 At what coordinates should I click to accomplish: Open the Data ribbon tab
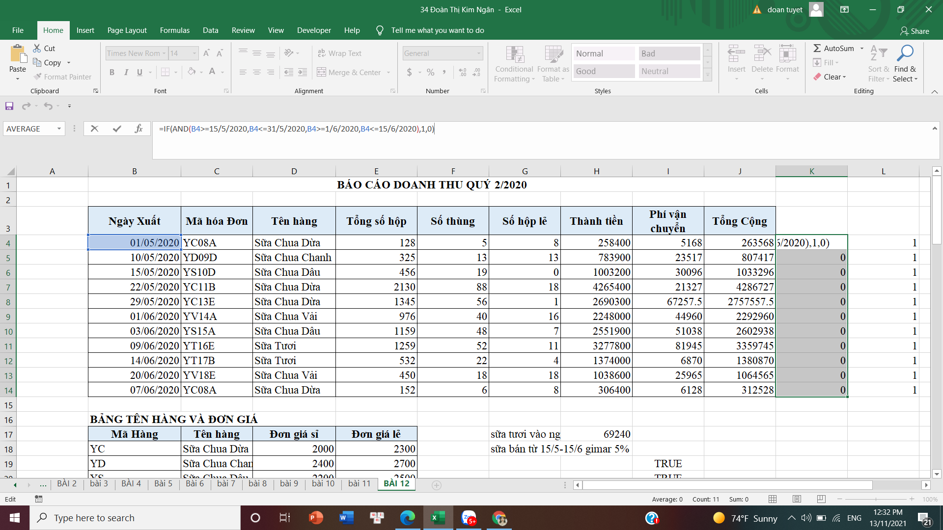[x=210, y=30]
